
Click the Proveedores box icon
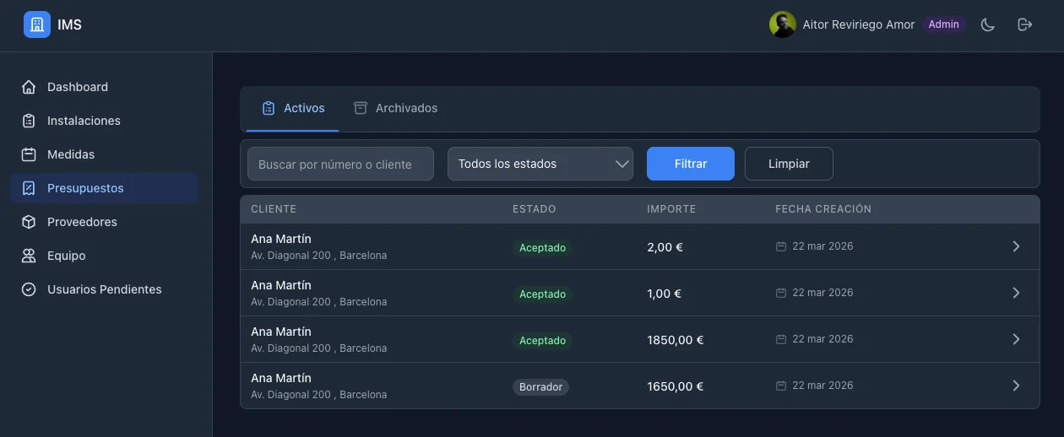29,222
